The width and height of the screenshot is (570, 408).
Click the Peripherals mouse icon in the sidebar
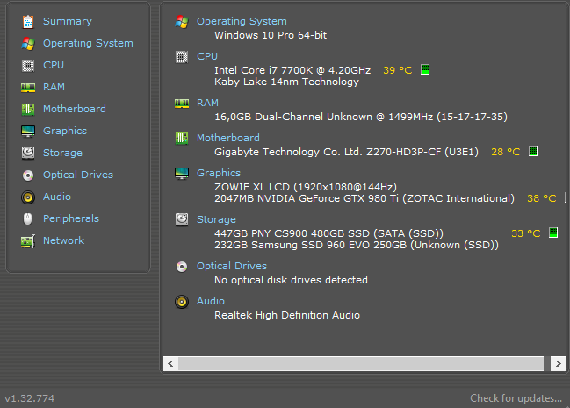[27, 218]
